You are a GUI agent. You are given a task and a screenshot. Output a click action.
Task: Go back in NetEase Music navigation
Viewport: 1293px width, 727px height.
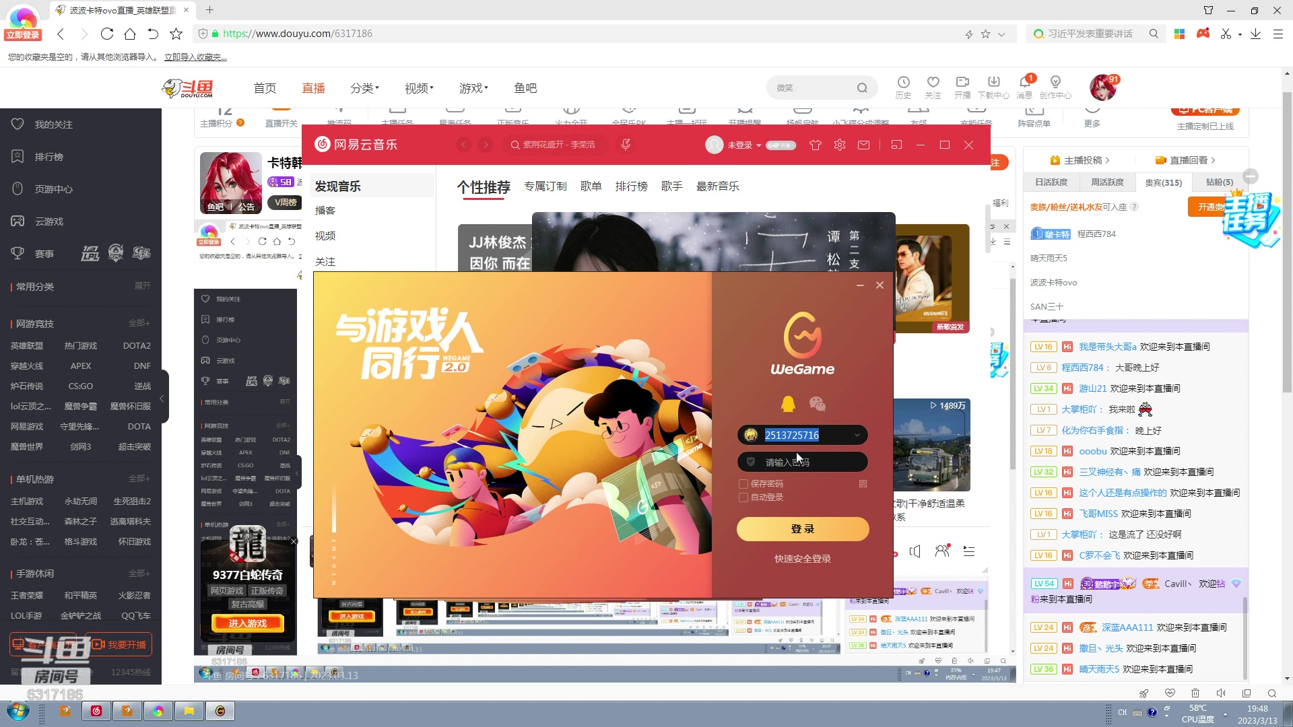pyautogui.click(x=463, y=145)
